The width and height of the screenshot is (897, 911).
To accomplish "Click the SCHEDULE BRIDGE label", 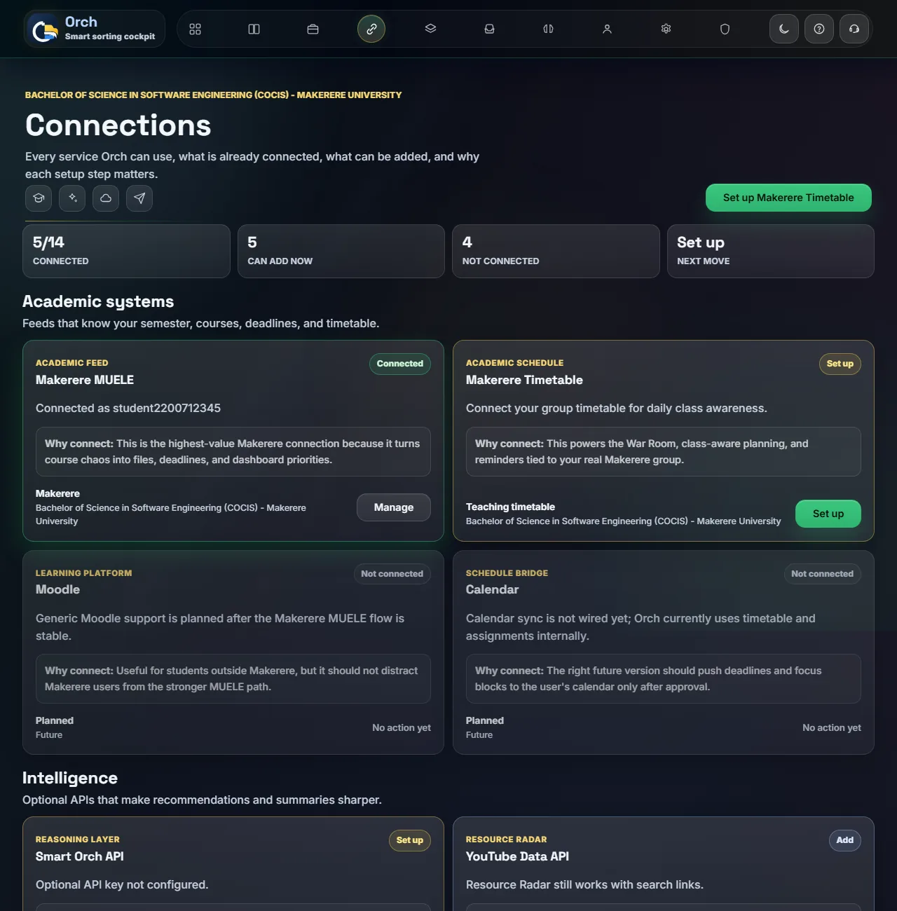I will pos(507,573).
